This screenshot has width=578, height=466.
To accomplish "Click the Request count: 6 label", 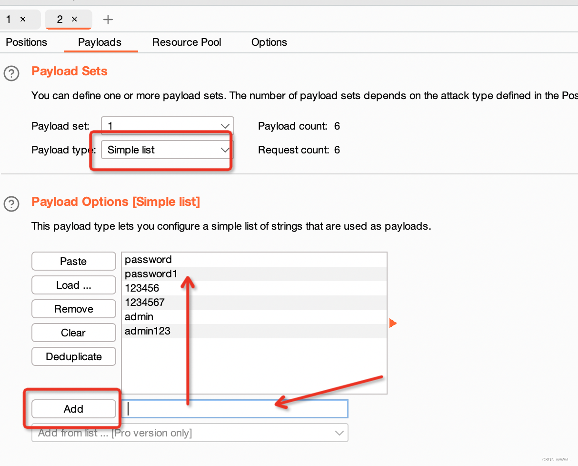I will (299, 150).
